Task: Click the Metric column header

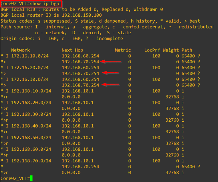Action: 123,50
